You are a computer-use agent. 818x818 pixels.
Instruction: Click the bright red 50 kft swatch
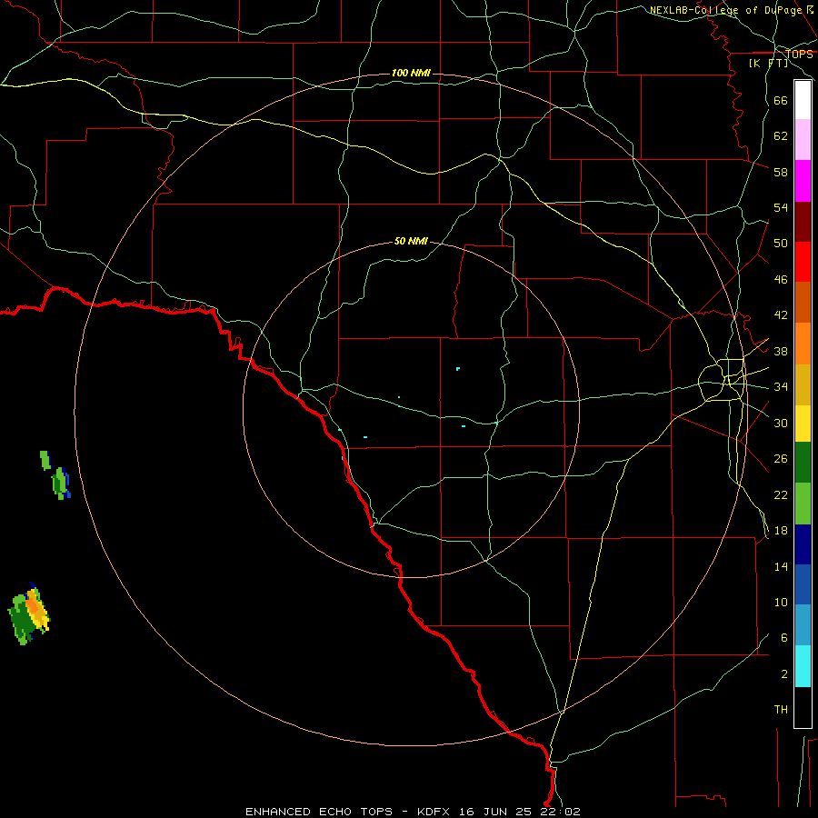tap(803, 262)
